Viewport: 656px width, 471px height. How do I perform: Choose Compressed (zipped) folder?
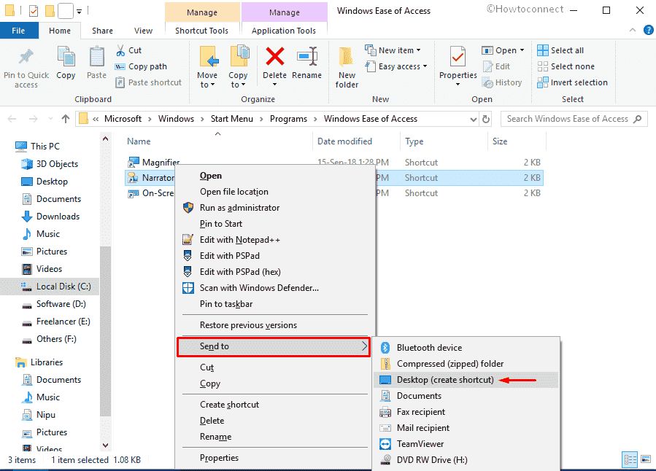[x=466, y=364]
